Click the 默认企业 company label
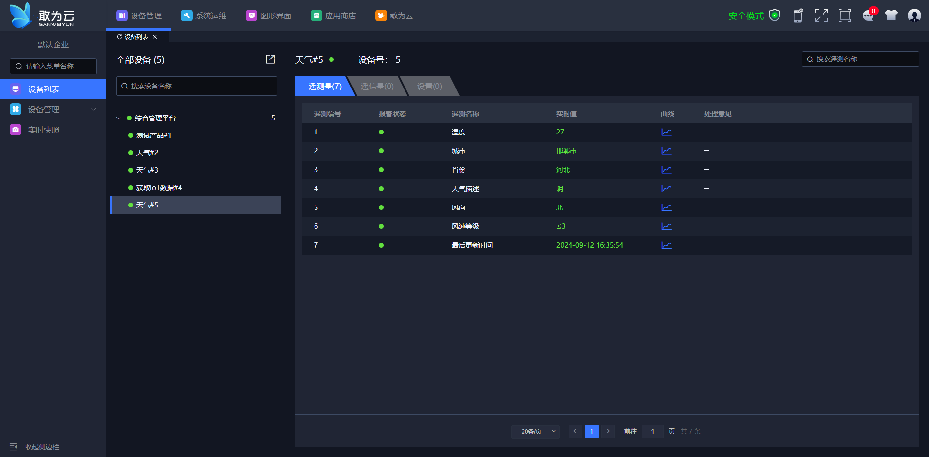 click(53, 44)
